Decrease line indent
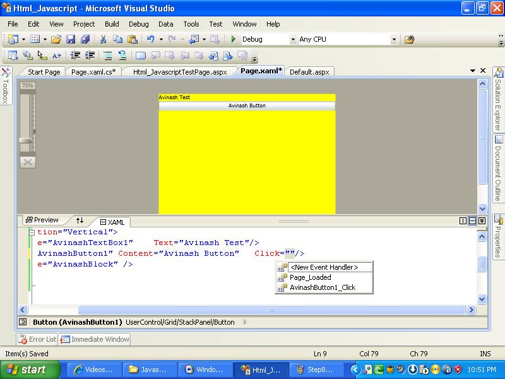 75,56
